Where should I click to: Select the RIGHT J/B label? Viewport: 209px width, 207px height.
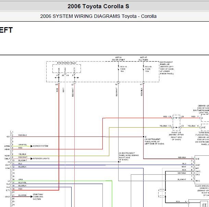[x=176, y=133]
